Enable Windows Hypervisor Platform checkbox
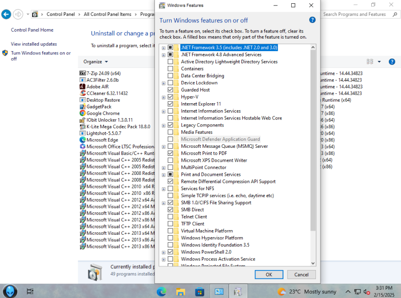 click(170, 238)
